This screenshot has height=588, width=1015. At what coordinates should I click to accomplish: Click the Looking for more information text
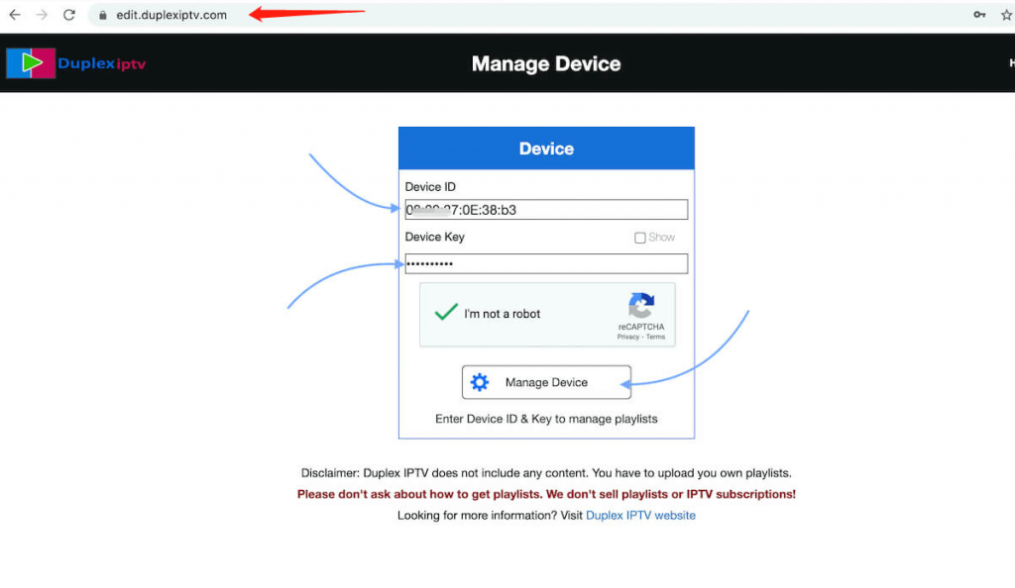490,515
